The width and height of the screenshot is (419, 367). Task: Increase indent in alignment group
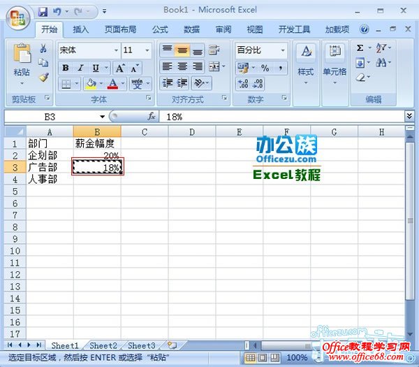point(182,83)
